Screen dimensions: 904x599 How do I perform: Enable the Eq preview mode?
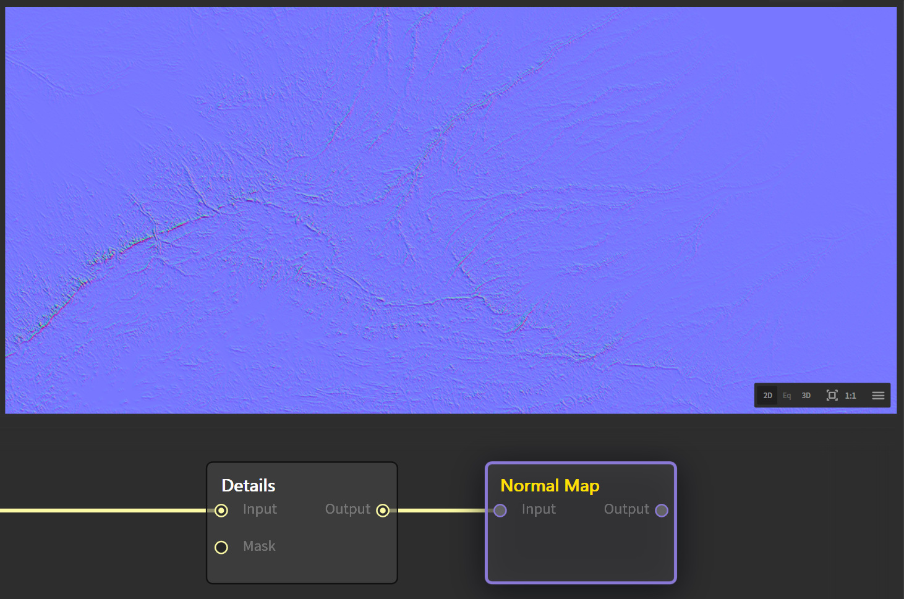[787, 396]
